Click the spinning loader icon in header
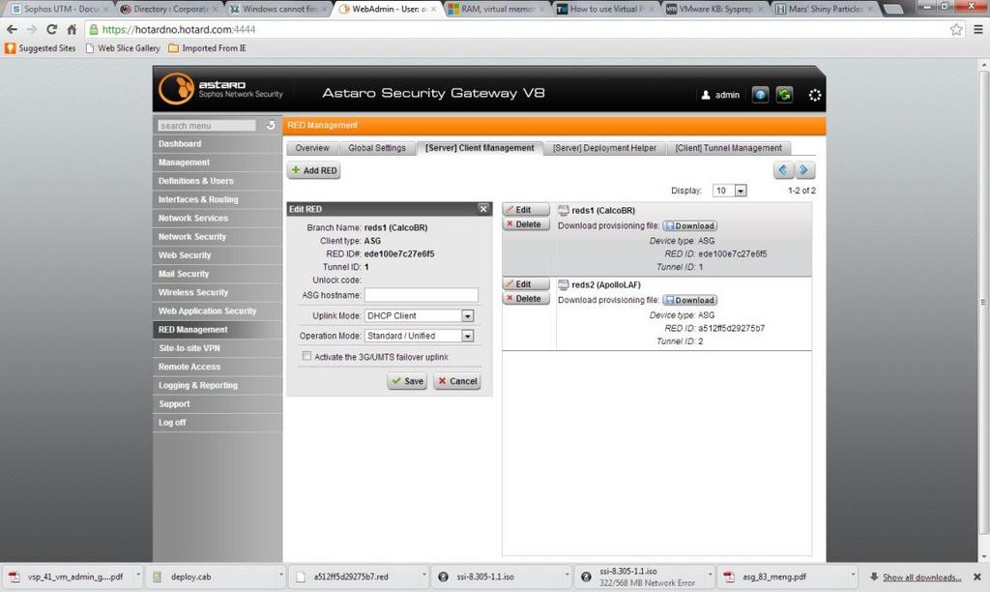The height and width of the screenshot is (592, 990). [x=814, y=95]
